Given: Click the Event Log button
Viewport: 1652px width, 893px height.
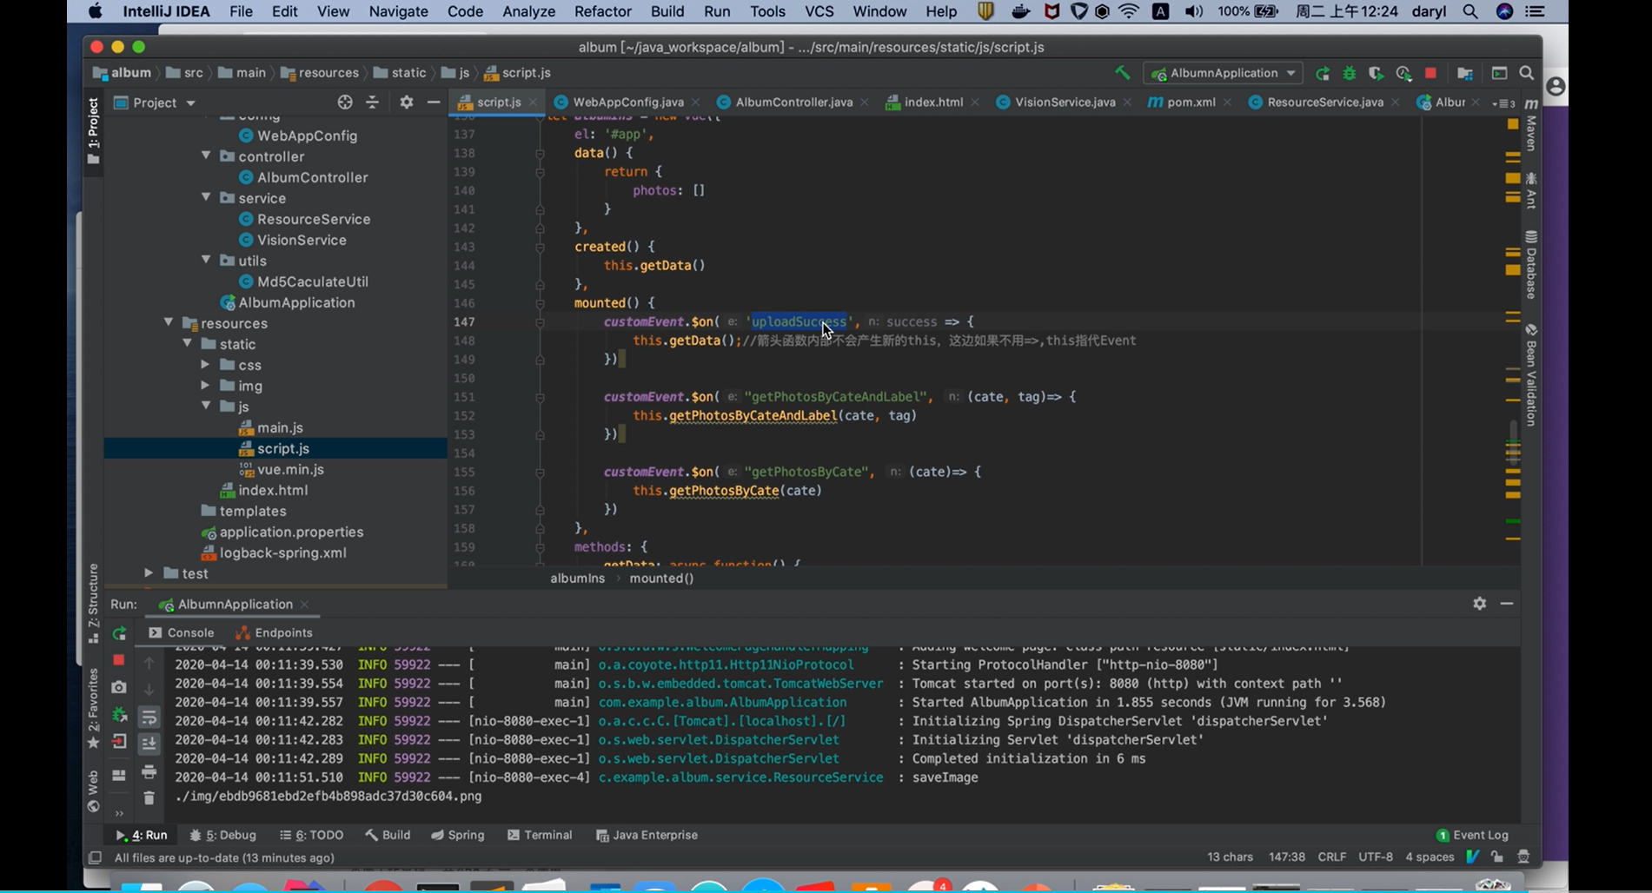Looking at the screenshot, I should [x=1472, y=835].
